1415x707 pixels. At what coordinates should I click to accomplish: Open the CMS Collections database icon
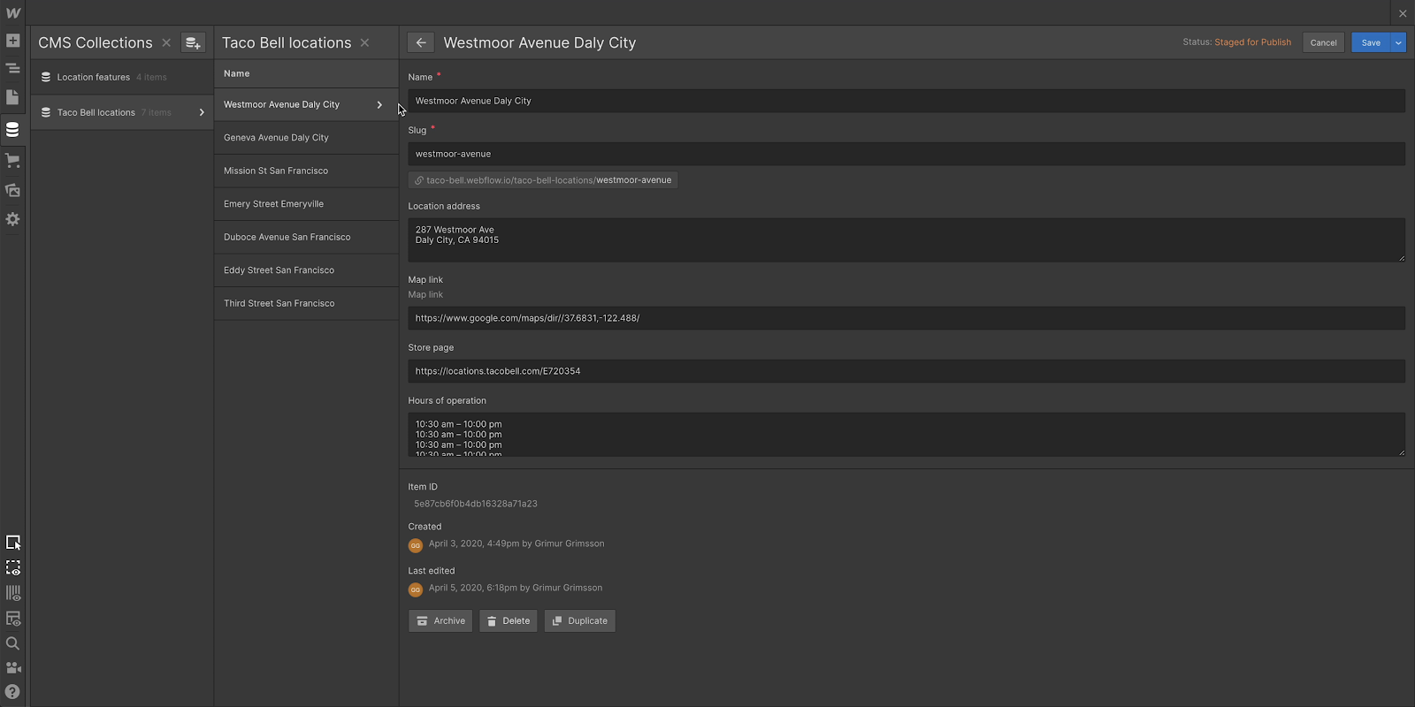pyautogui.click(x=12, y=130)
